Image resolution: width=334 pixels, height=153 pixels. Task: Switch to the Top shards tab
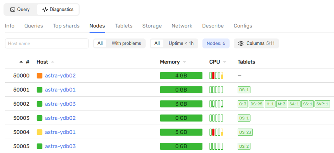pyautogui.click(x=66, y=26)
